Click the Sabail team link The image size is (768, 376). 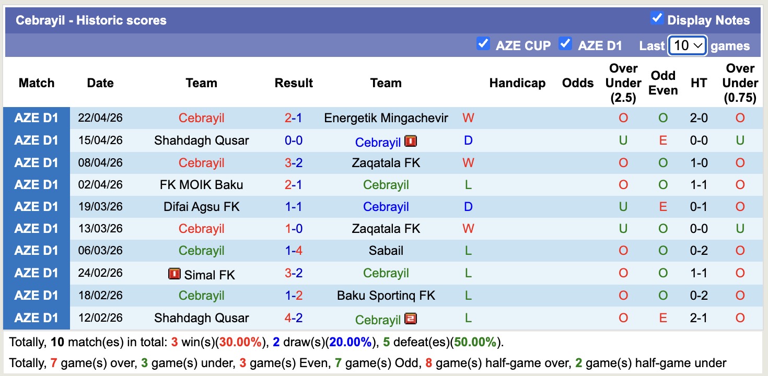[x=386, y=250]
